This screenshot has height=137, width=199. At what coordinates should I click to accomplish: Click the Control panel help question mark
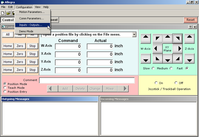point(190,27)
